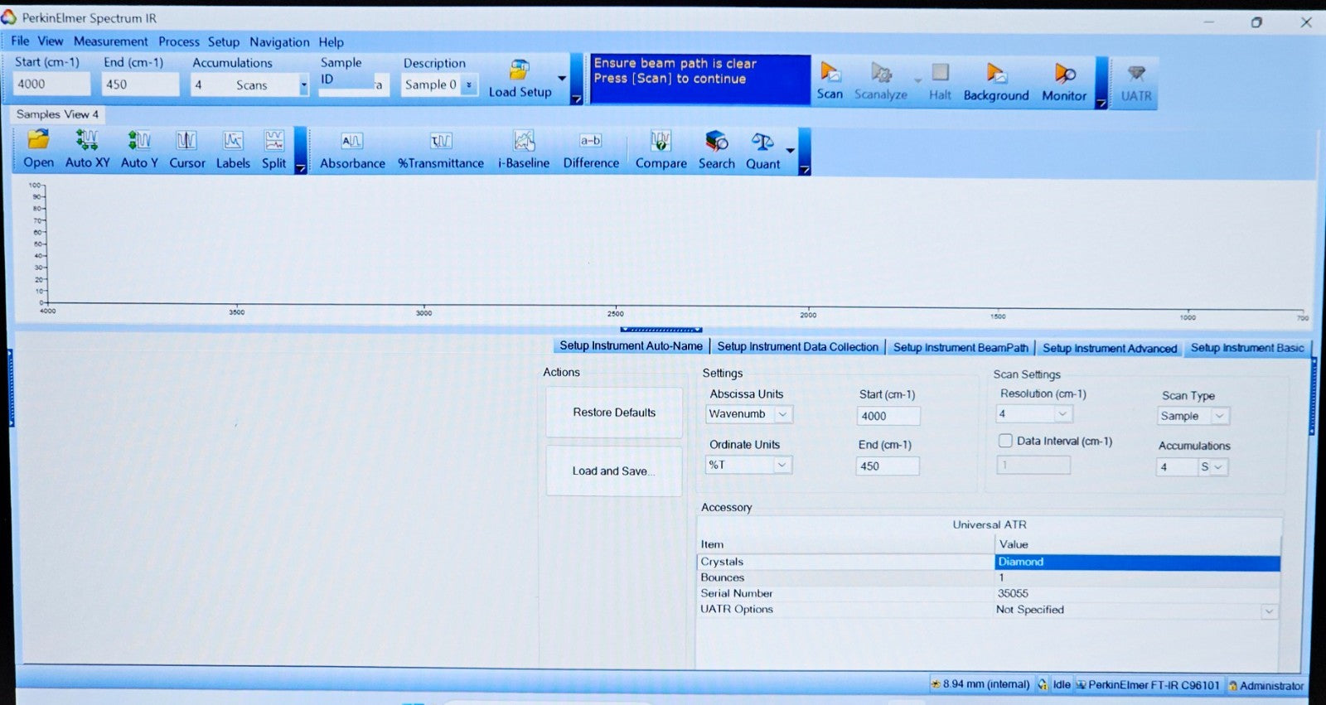Click the Bounces row in Accessory table
Screen dimensions: 1326x705
(989, 578)
